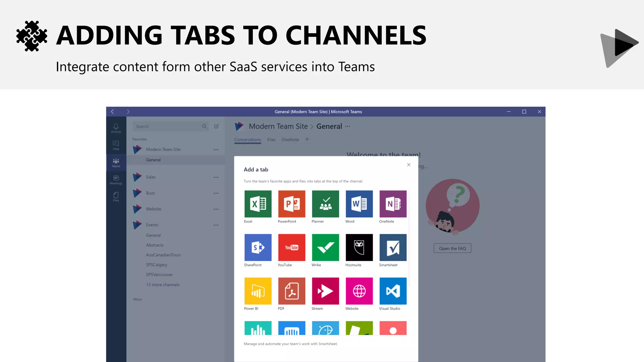Viewport: 644px width, 362px height.
Task: Click the Open the FAQ button
Action: (x=452, y=248)
